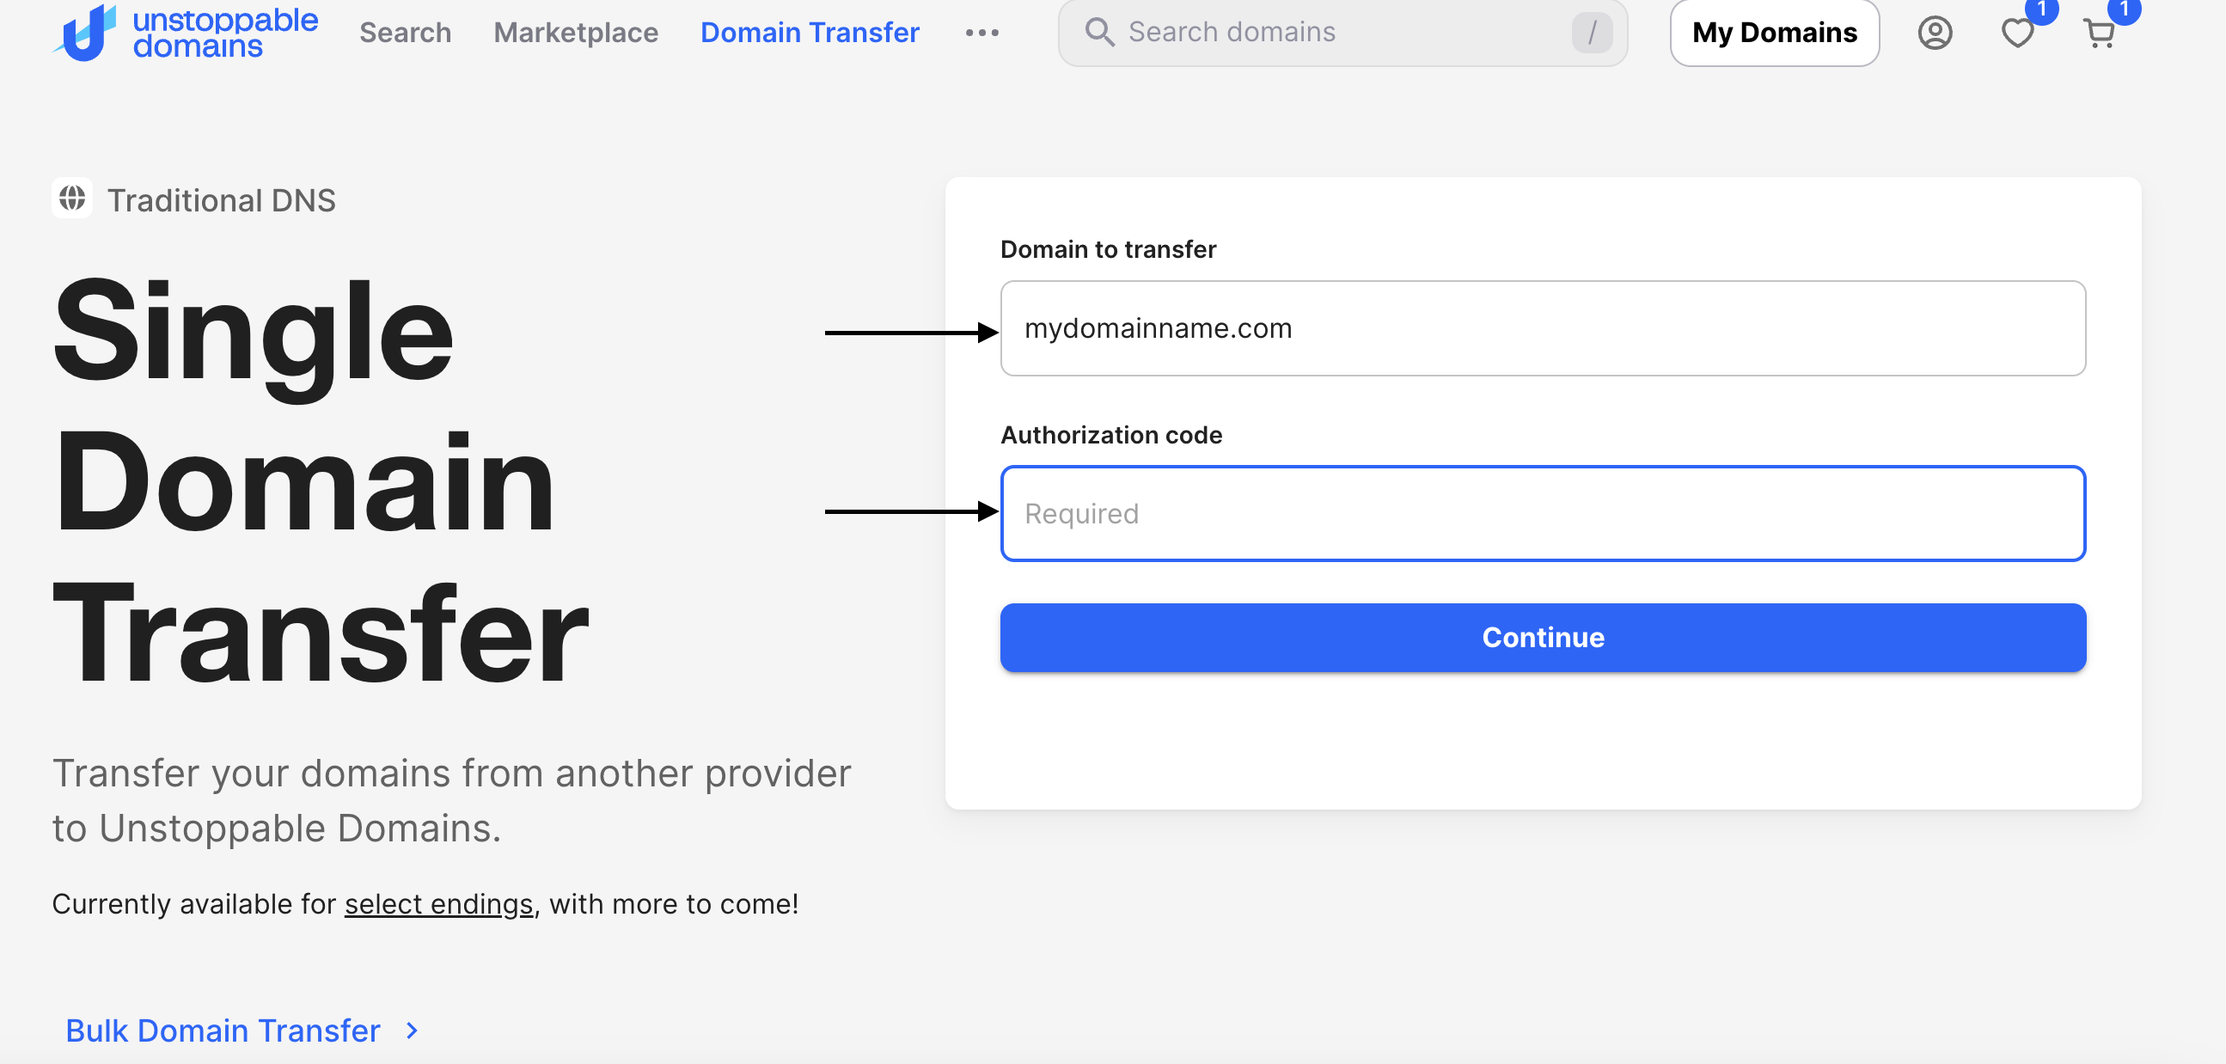The height and width of the screenshot is (1064, 2226).
Task: Click the My Domains button
Action: pyautogui.click(x=1774, y=33)
